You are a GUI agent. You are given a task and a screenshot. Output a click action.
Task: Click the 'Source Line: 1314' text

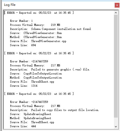24,86
